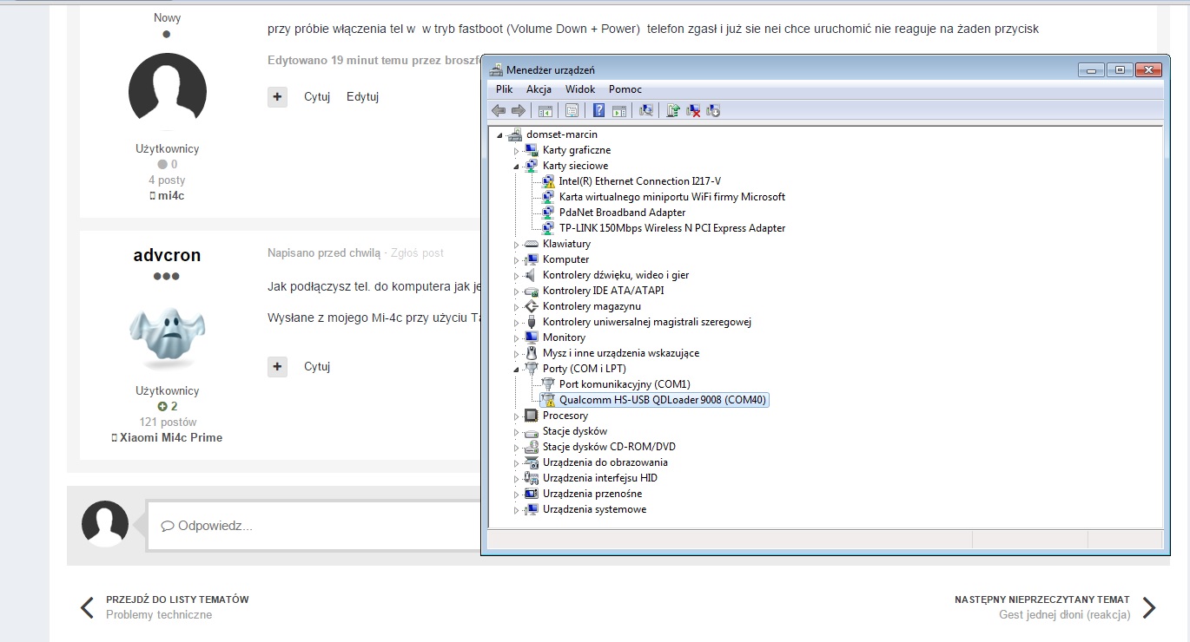This screenshot has height=642, width=1190.
Task: Expand the Karty graficzne node
Action: click(x=516, y=151)
